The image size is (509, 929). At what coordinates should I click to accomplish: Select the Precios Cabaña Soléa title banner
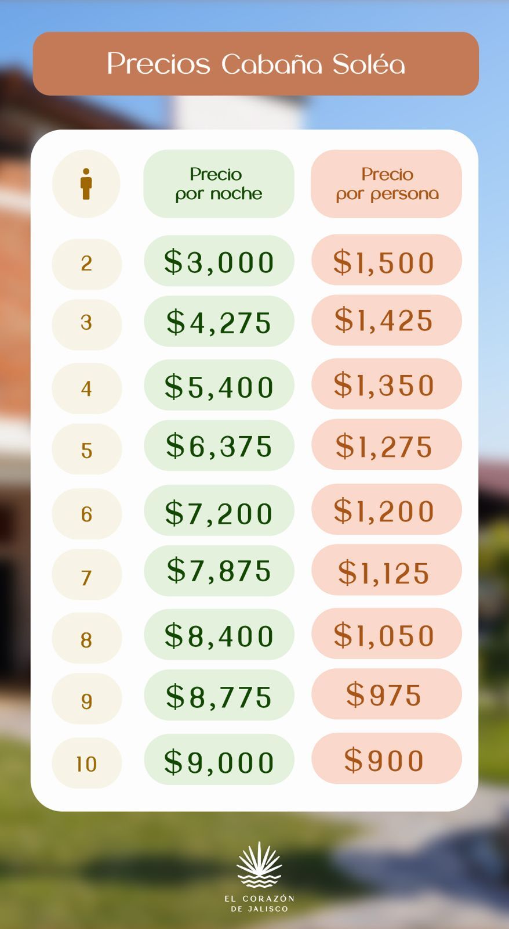tap(256, 64)
